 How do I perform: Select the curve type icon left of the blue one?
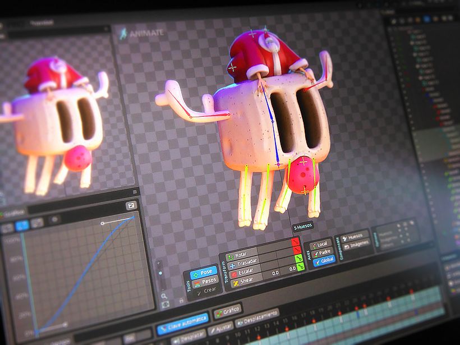tap(7, 228)
